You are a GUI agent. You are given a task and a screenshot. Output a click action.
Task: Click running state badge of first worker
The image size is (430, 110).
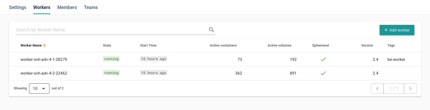[111, 59]
